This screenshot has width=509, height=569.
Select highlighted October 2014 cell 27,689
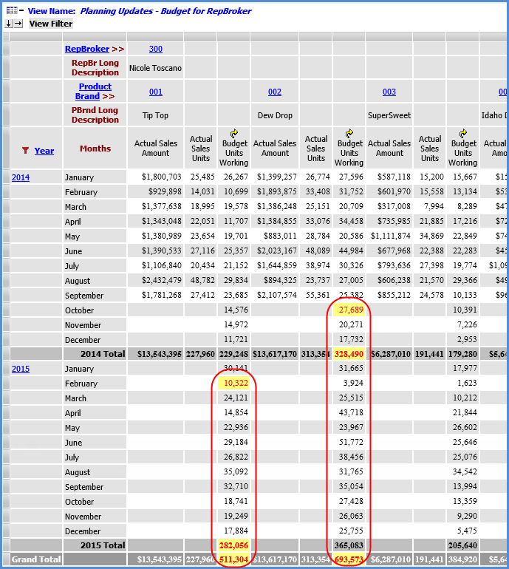coord(349,310)
